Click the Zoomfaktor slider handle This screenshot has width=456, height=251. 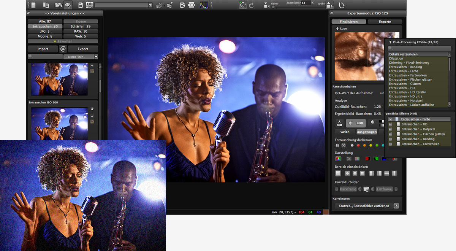click(272, 6)
